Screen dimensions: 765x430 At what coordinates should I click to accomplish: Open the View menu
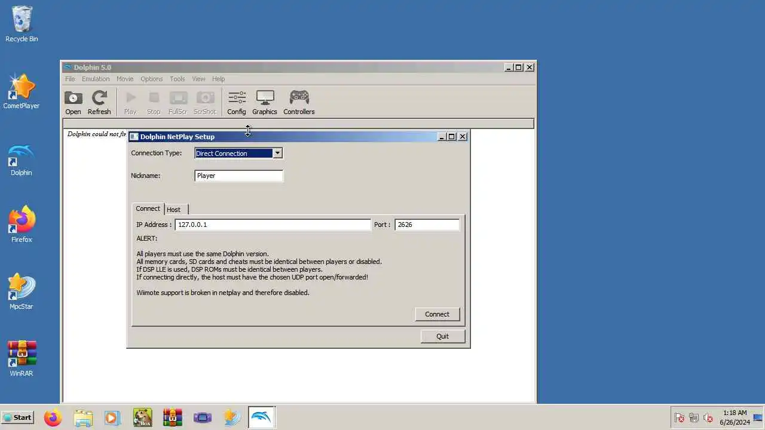[198, 79]
